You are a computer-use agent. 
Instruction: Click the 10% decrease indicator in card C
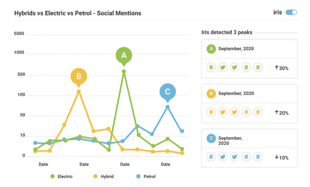click(x=282, y=157)
